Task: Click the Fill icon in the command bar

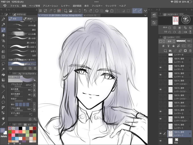Action: (107, 11)
